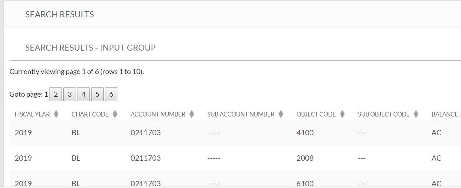This screenshot has width=461, height=188.
Task: Navigate to results page 5
Action: 97,95
